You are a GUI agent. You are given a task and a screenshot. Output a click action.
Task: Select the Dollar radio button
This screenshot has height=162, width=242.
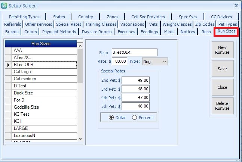click(x=111, y=117)
